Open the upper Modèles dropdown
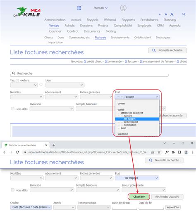This screenshot has height=215, width=196. point(26,97)
